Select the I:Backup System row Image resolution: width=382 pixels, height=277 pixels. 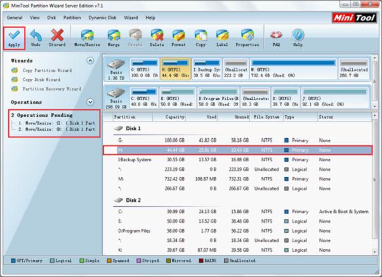[x=237, y=160]
